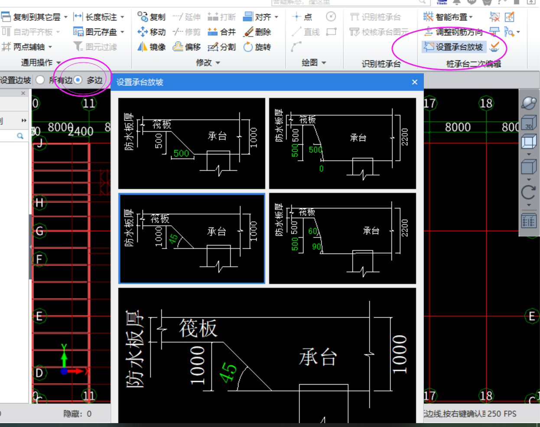Click axis label H on the grid

point(39,202)
